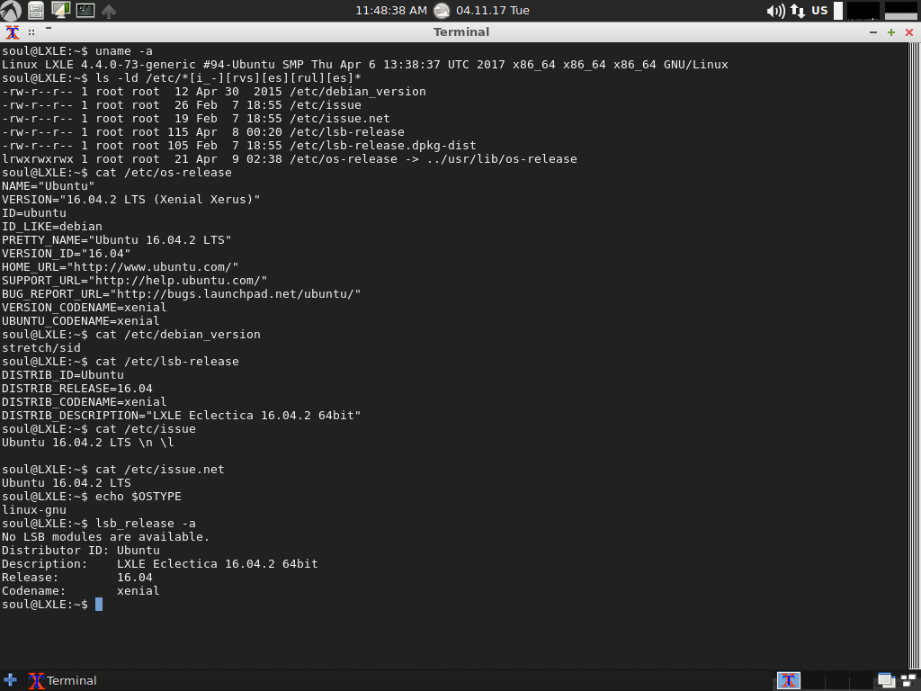Click 'No LSB modules are available.' line
Screen dimensions: 921x691
106,538
